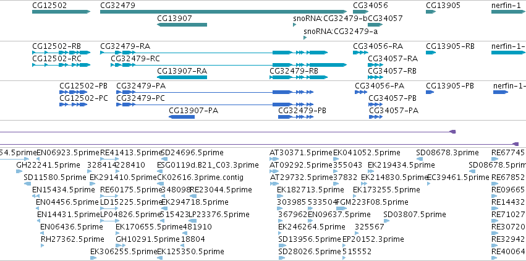Select EST EK125350.5prime
Screen dimensions: 526x261
point(190,251)
